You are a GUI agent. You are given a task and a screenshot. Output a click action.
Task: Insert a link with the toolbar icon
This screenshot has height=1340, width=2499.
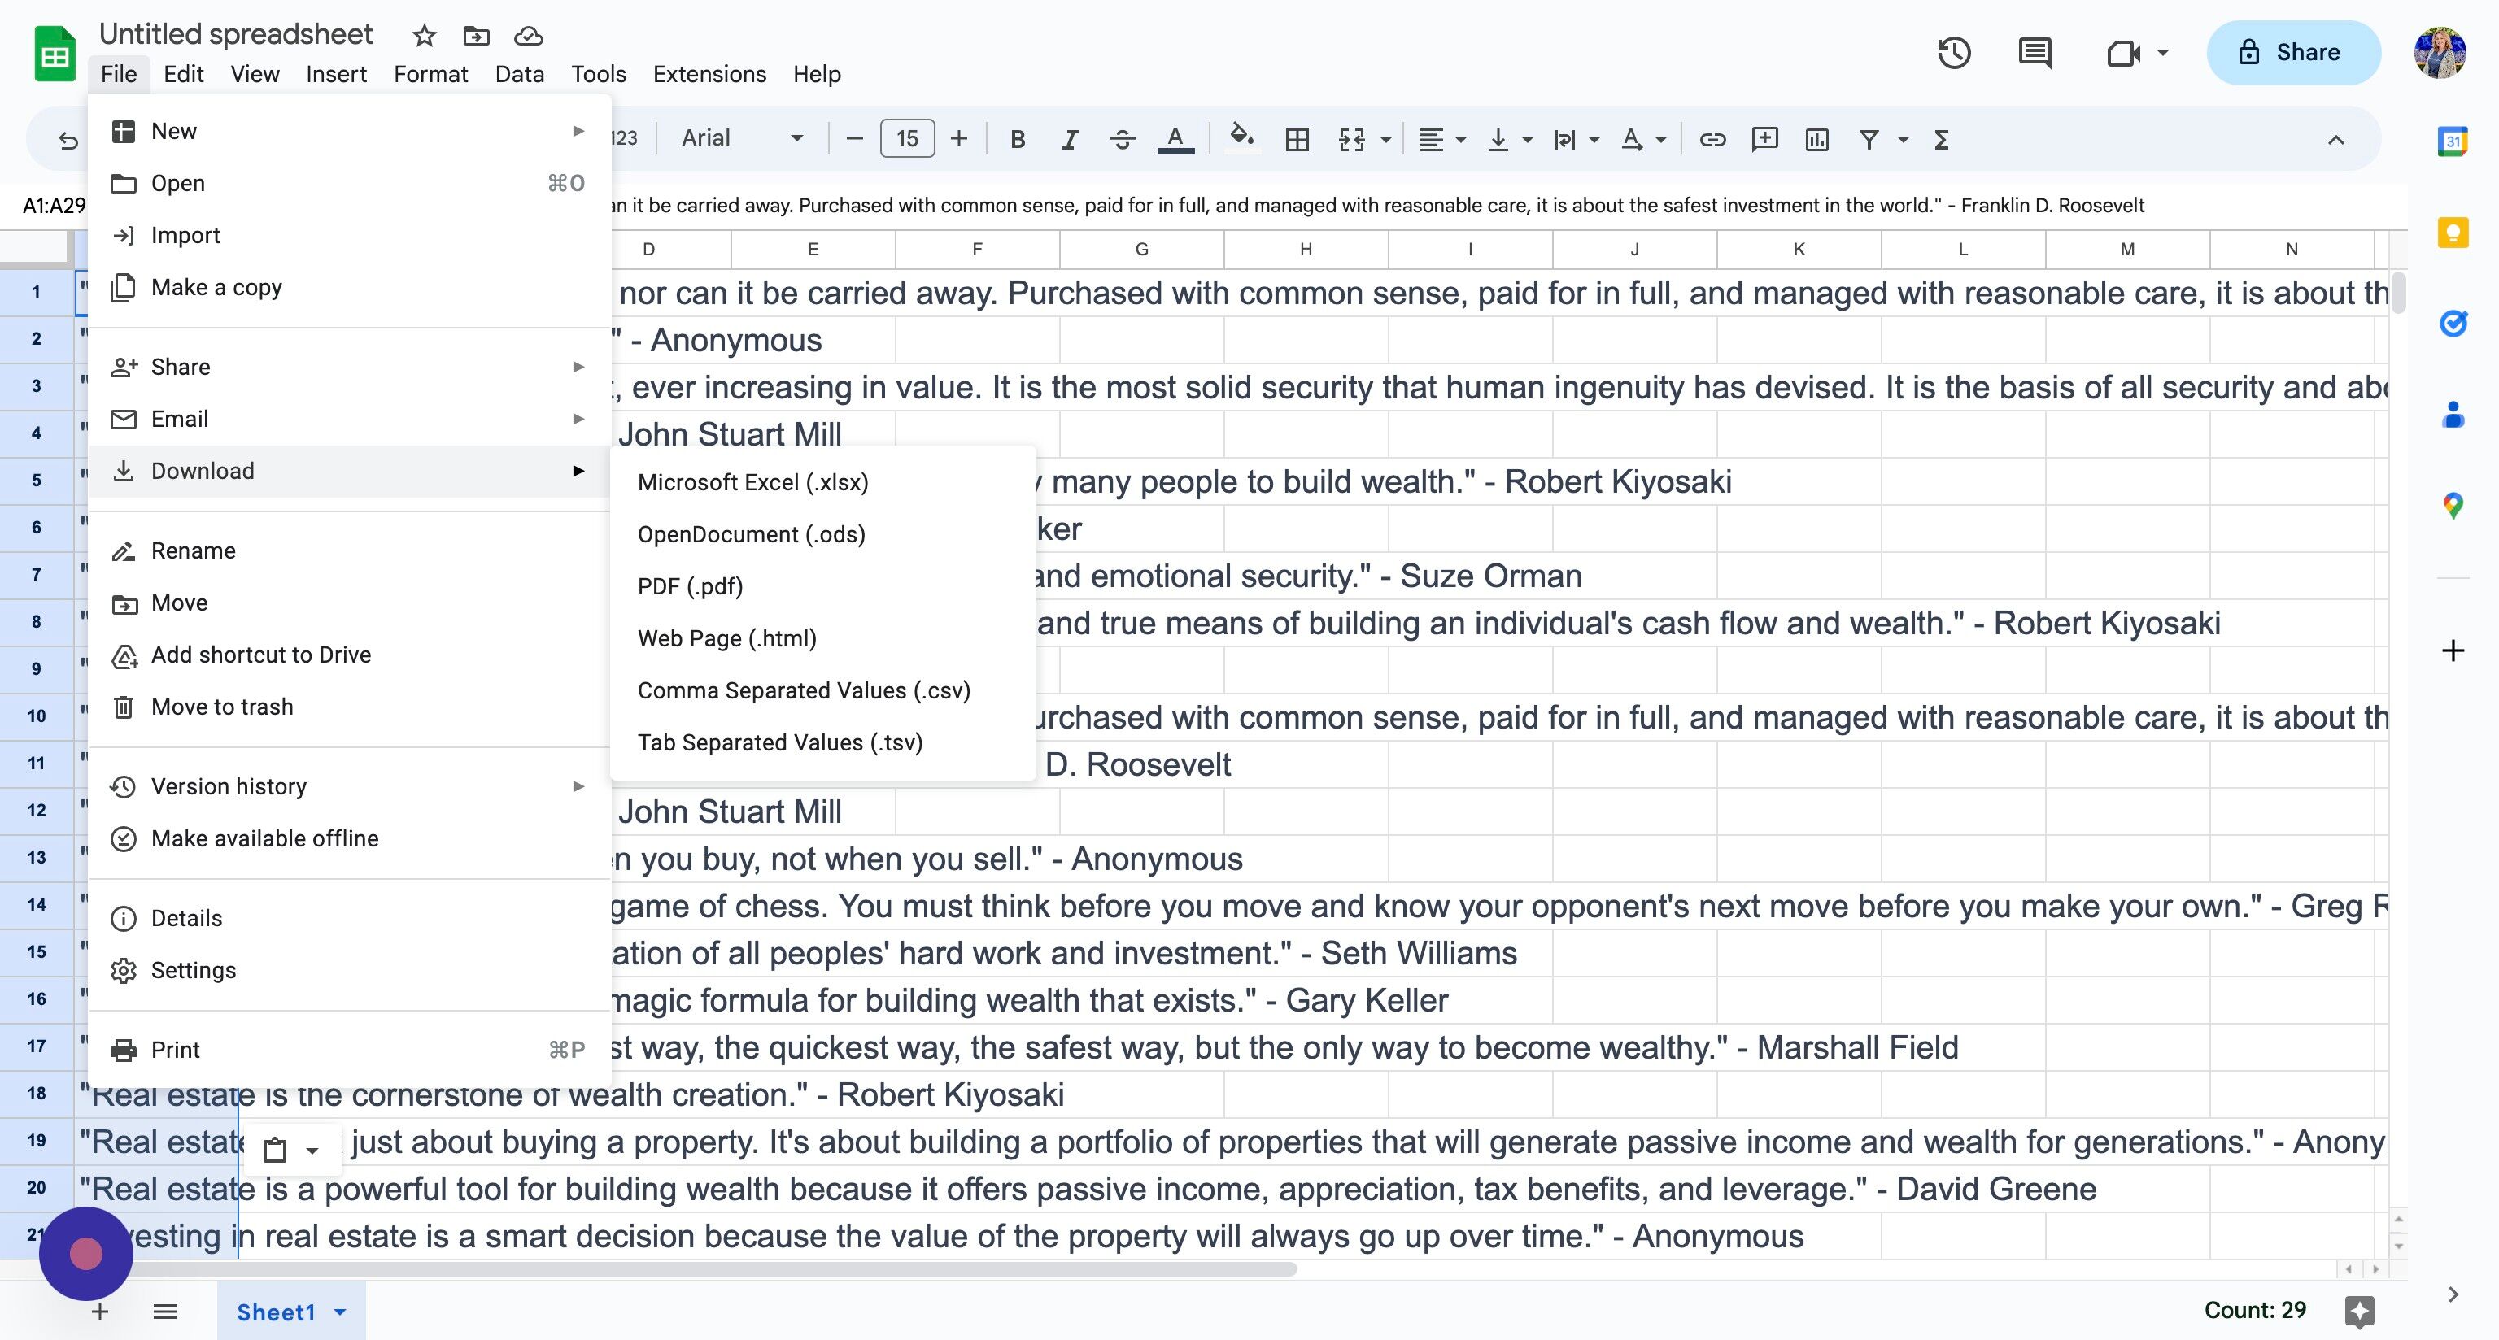pyautogui.click(x=1712, y=140)
